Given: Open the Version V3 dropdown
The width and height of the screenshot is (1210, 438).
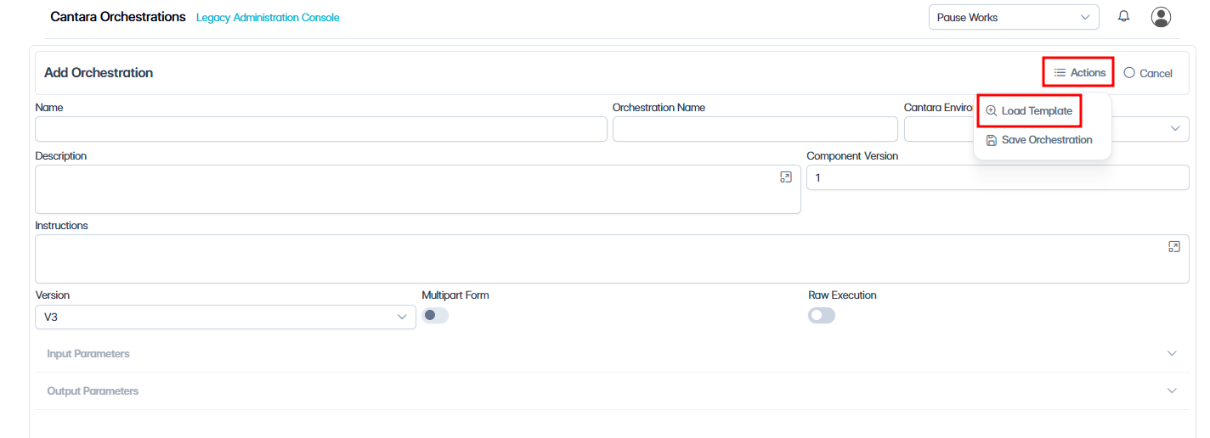Looking at the screenshot, I should click(225, 317).
